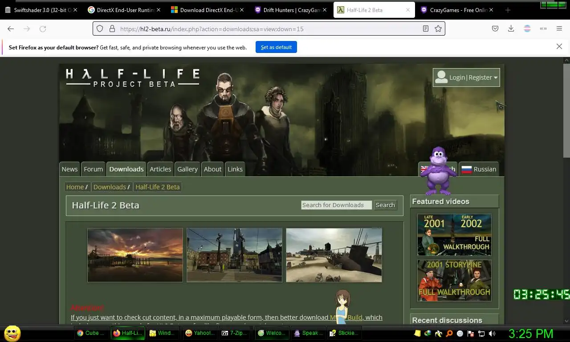
Task: Click the anime girl desktop assistant
Action: [342, 306]
